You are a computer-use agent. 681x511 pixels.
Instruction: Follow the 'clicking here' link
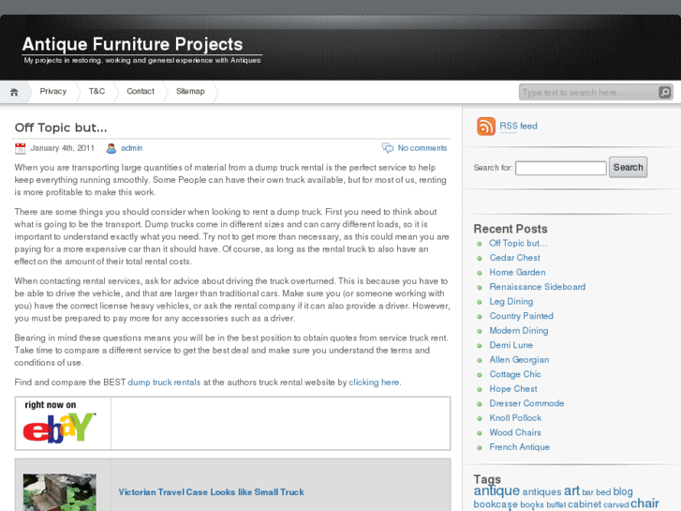tap(374, 383)
